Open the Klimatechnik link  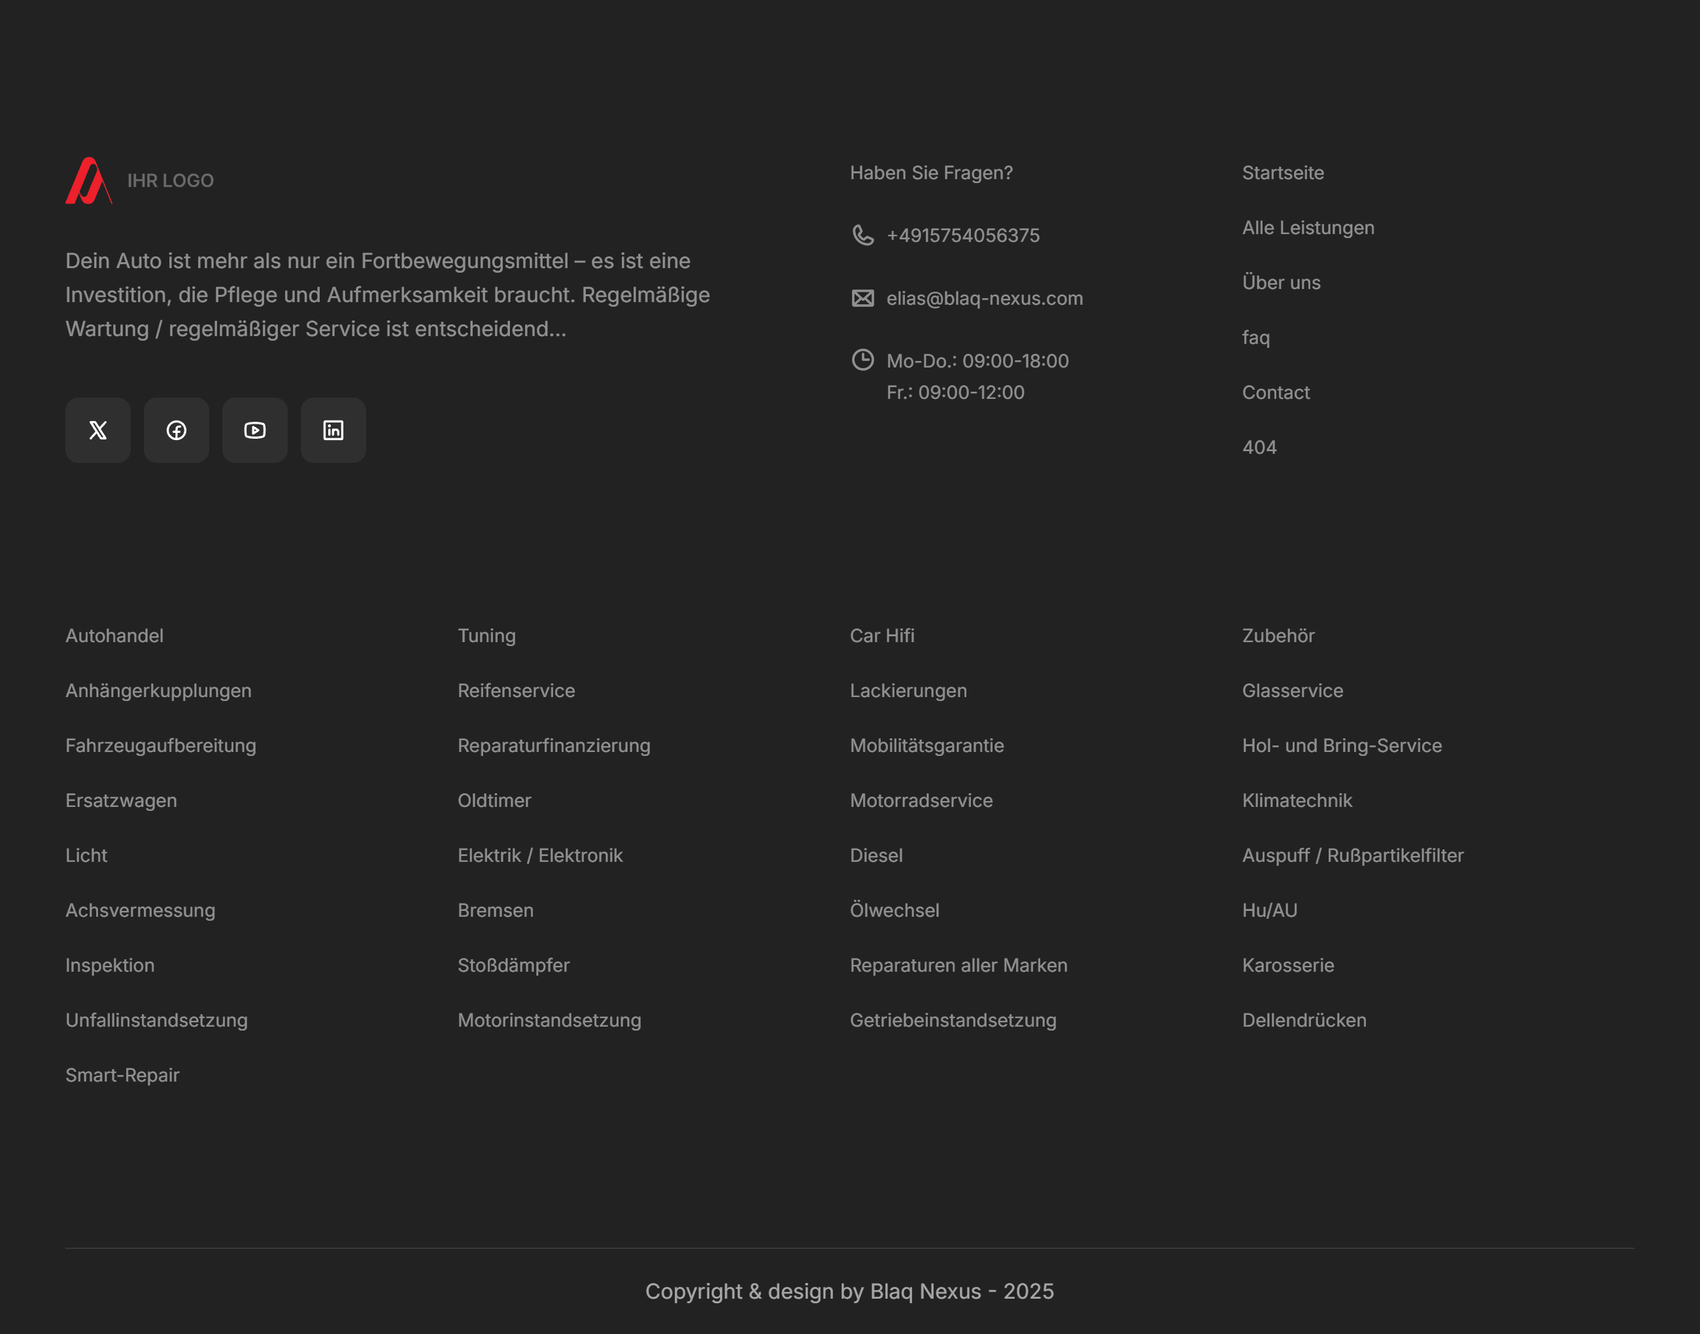pos(1297,800)
